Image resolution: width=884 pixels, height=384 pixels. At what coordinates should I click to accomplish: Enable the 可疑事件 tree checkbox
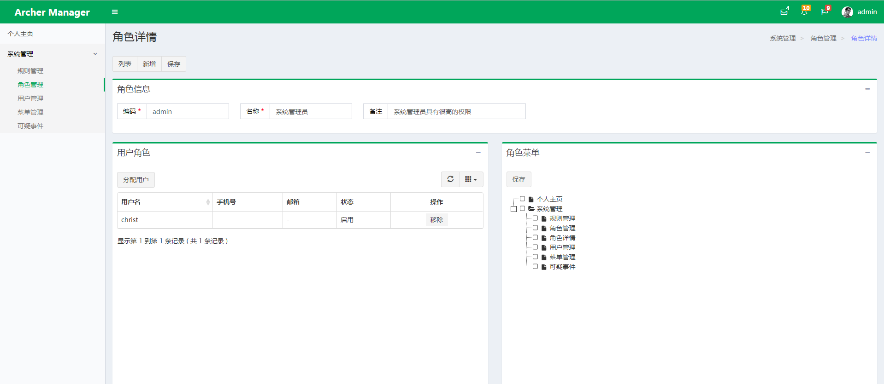tap(535, 266)
